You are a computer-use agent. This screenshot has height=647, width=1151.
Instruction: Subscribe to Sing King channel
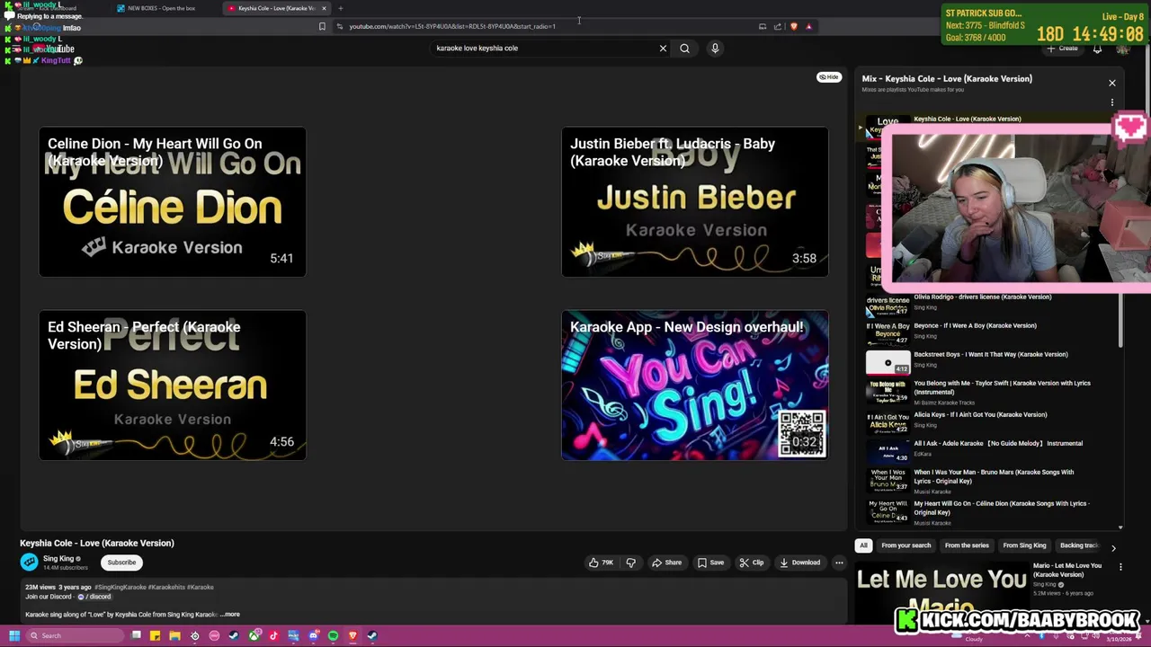(x=121, y=563)
